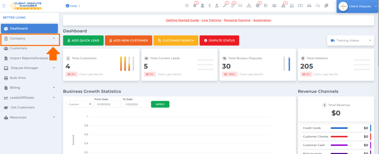The image size is (379, 154).
Task: Click the CUSTOMER SEARCH button
Action: pyautogui.click(x=176, y=41)
